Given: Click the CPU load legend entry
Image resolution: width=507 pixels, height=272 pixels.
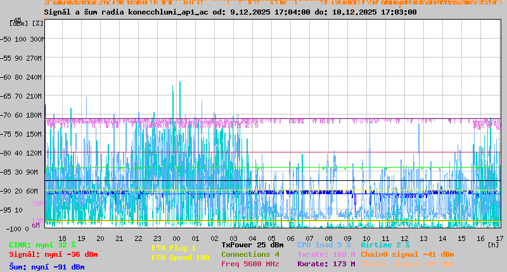Looking at the screenshot, I should tap(324, 245).
